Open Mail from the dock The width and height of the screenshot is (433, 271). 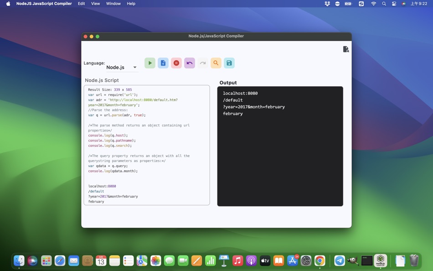[x=74, y=261]
